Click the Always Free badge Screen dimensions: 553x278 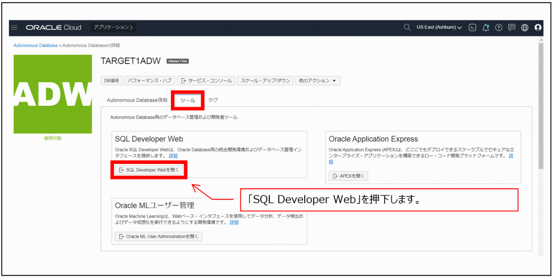coord(178,61)
